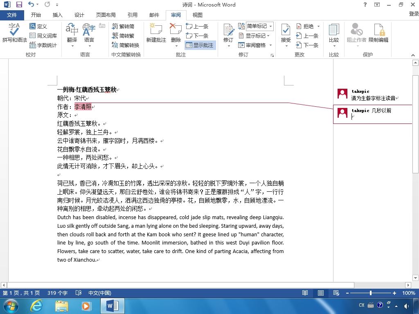Switch to the 设计 tab

pyautogui.click(x=79, y=15)
